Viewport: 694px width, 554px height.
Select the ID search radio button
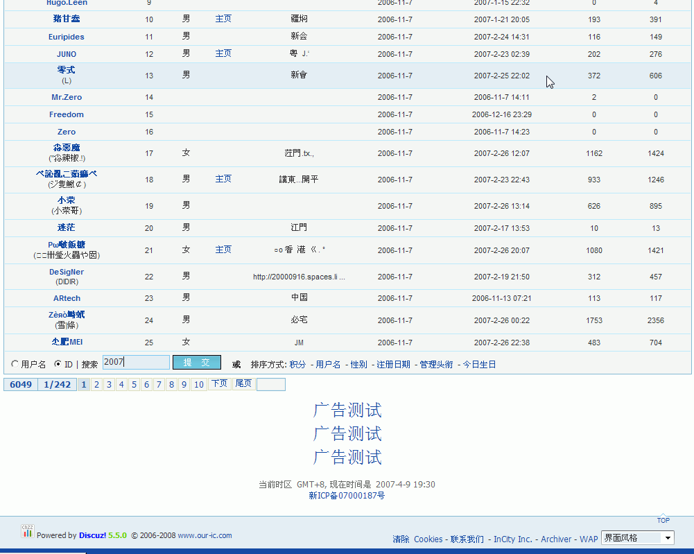pyautogui.click(x=58, y=364)
